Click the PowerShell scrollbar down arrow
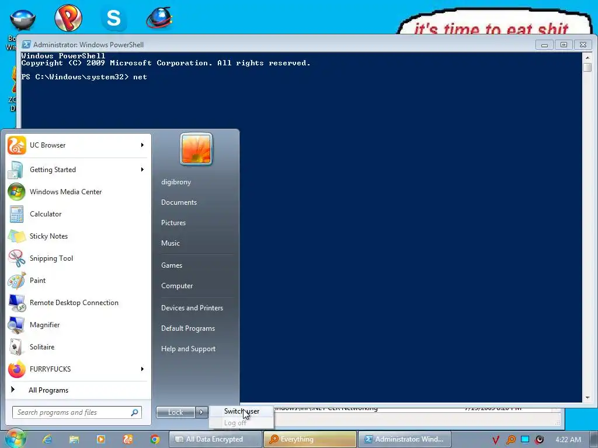This screenshot has width=598, height=448. [x=587, y=398]
